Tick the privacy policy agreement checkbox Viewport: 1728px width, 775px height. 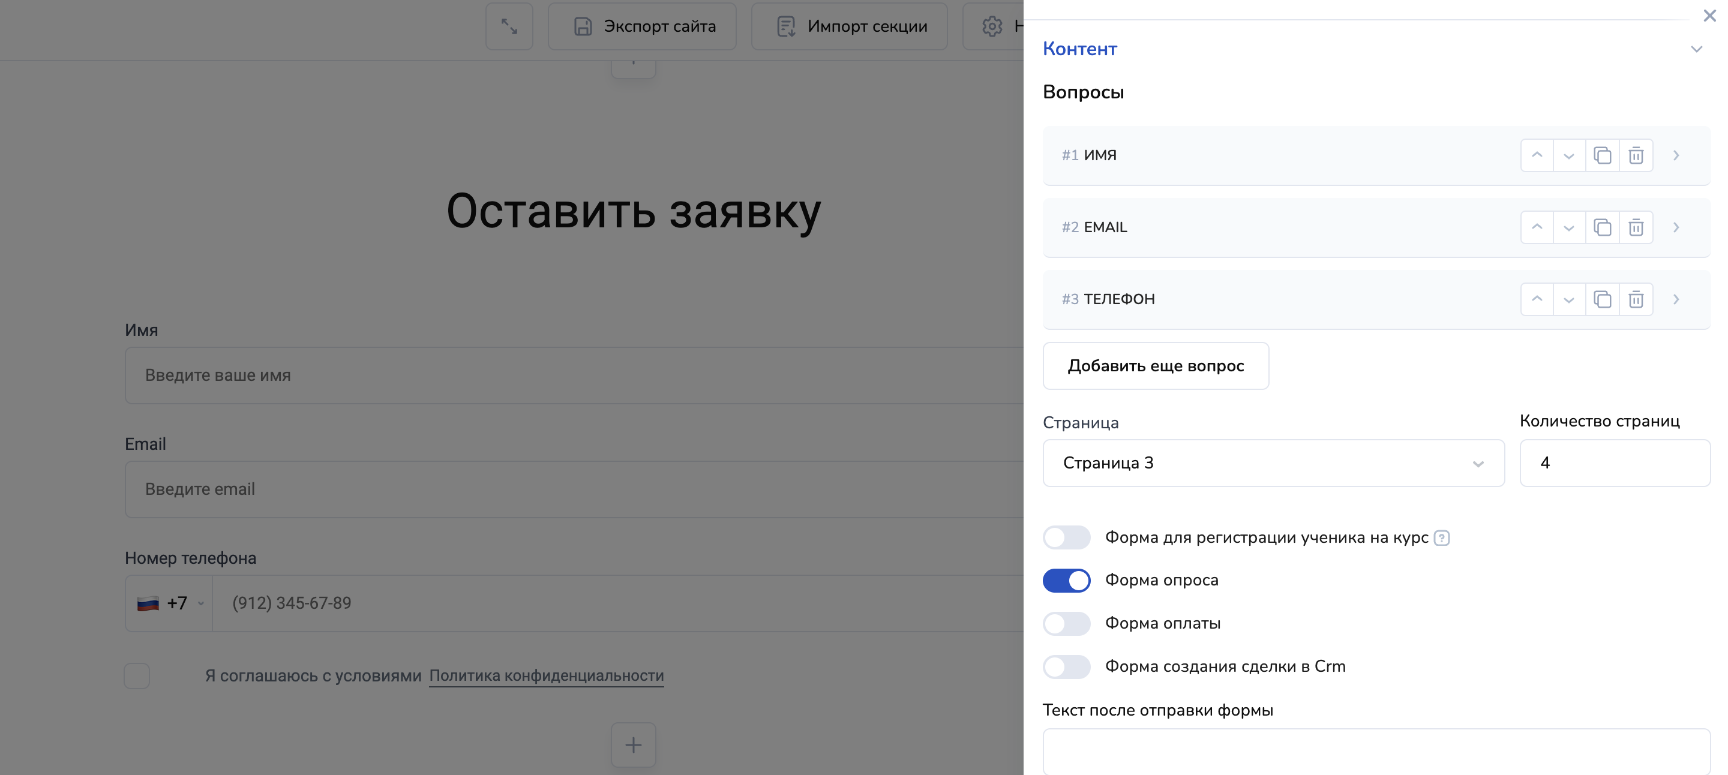click(x=137, y=676)
